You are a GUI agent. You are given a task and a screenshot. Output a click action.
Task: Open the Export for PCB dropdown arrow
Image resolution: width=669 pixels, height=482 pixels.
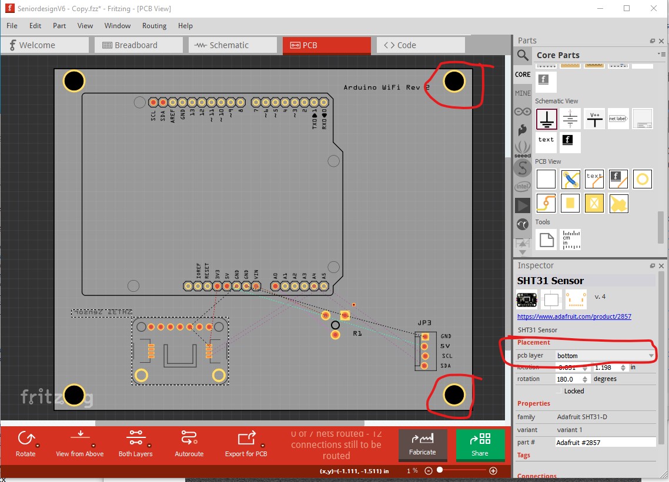pos(263,446)
